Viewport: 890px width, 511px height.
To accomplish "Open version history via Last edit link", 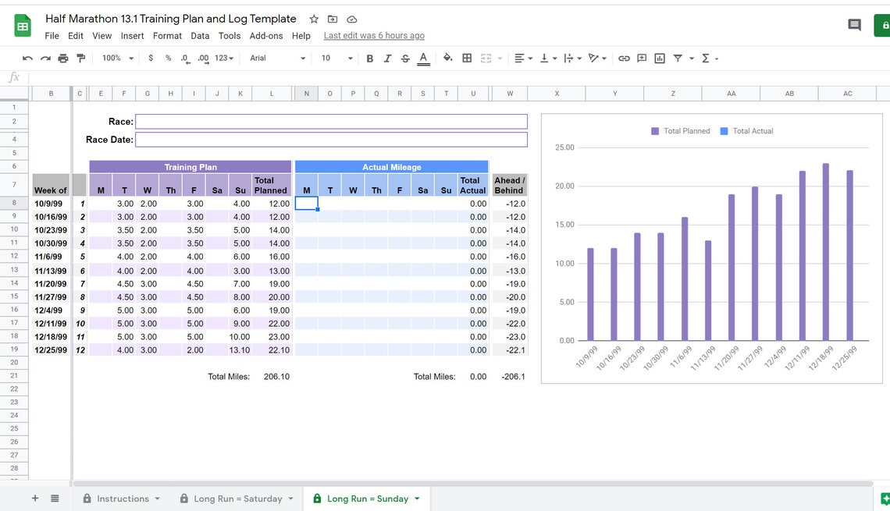I will pyautogui.click(x=374, y=35).
